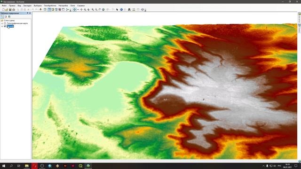Open the system clock and date

pos(287,166)
